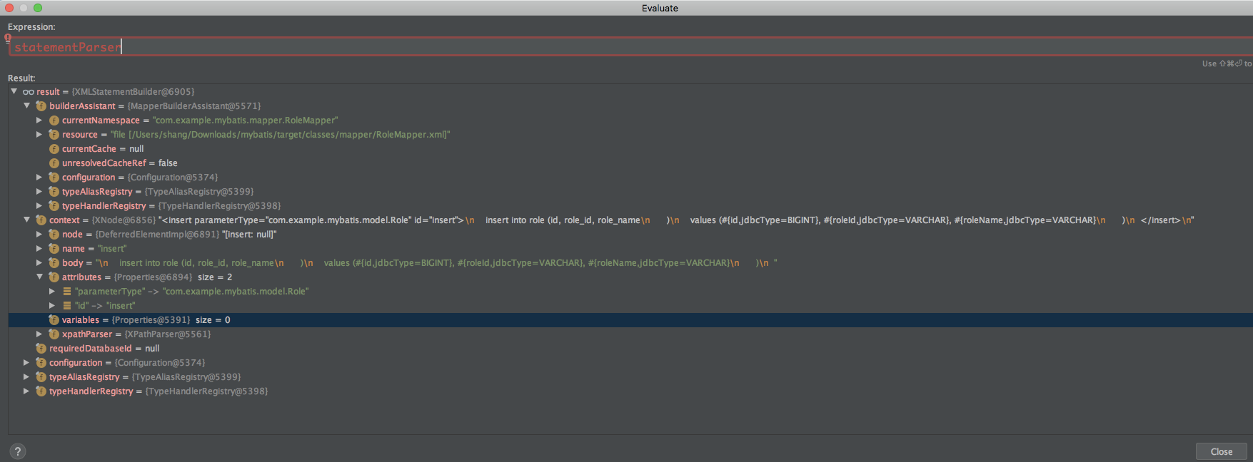Click the field icon next to builderAssistant
This screenshot has height=462, width=1253.
(x=41, y=106)
